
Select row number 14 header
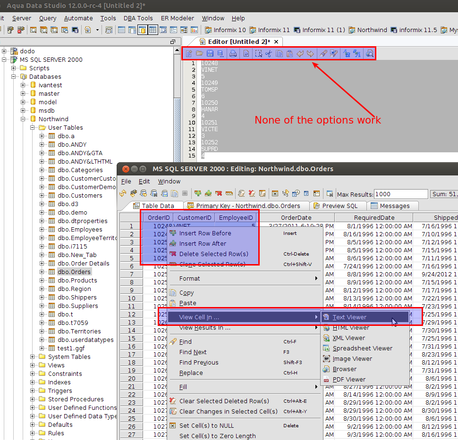tap(131, 330)
